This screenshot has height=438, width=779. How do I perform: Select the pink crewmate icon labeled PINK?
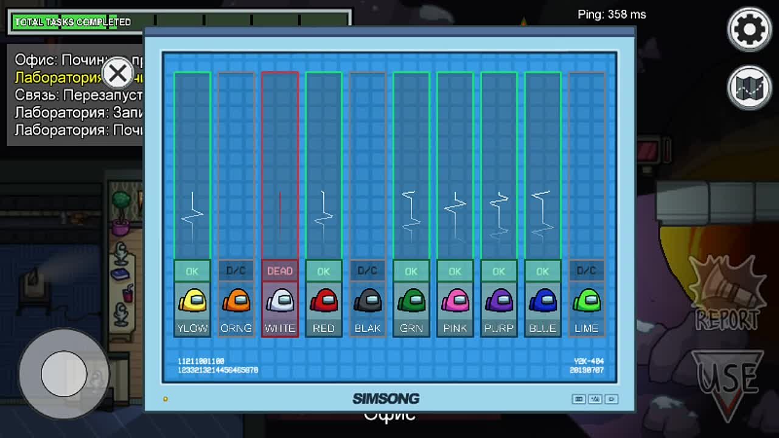click(x=455, y=301)
